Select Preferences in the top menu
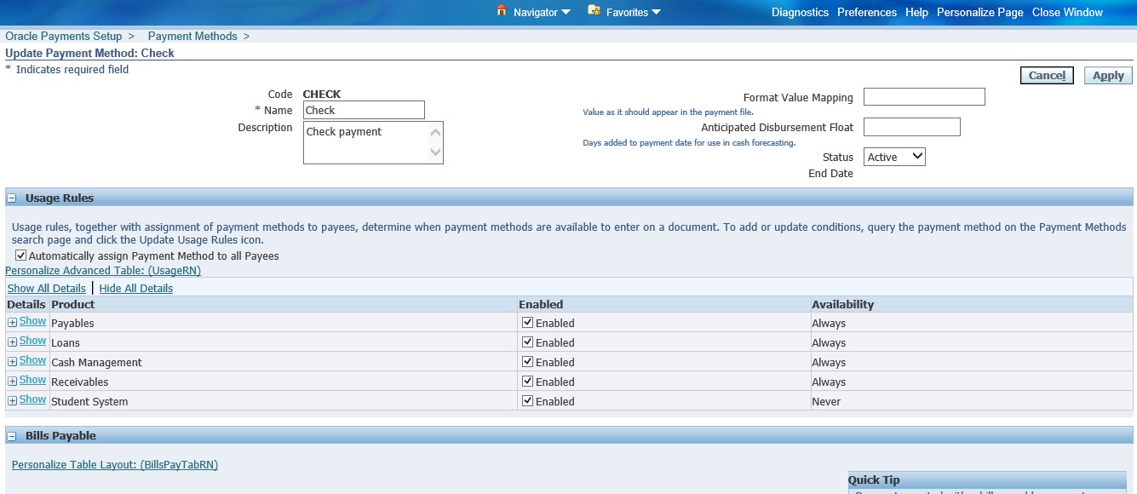This screenshot has width=1137, height=494. pyautogui.click(x=866, y=12)
